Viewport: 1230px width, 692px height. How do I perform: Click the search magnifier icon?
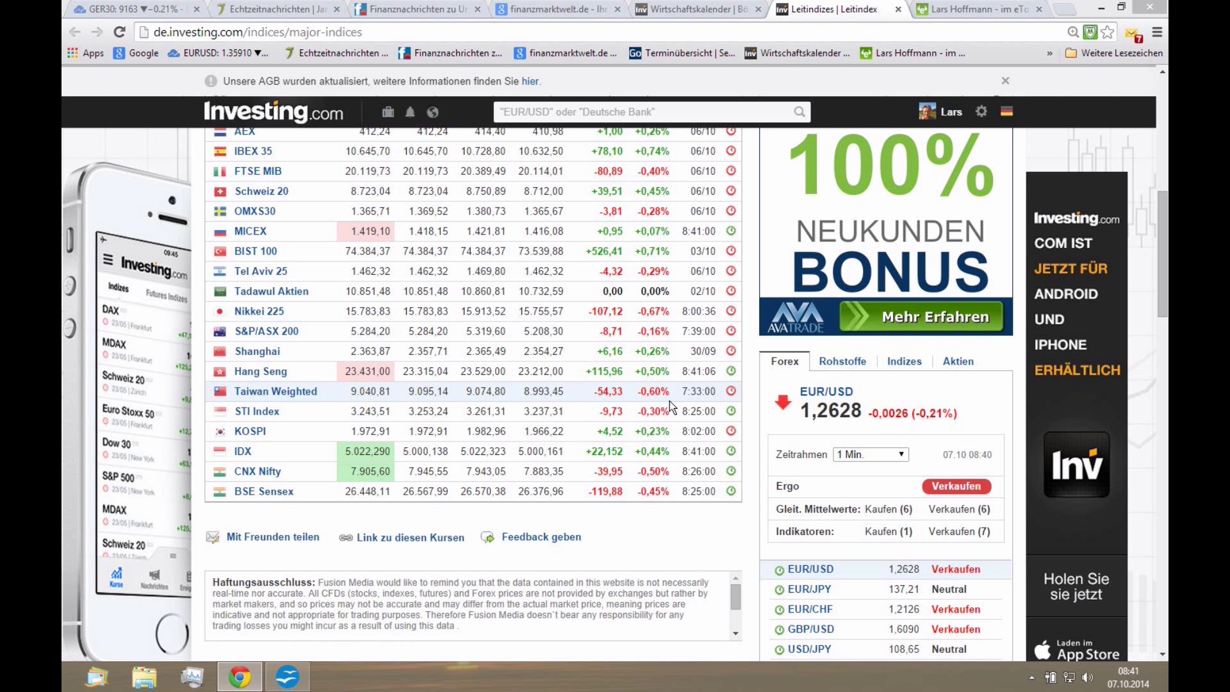(799, 112)
